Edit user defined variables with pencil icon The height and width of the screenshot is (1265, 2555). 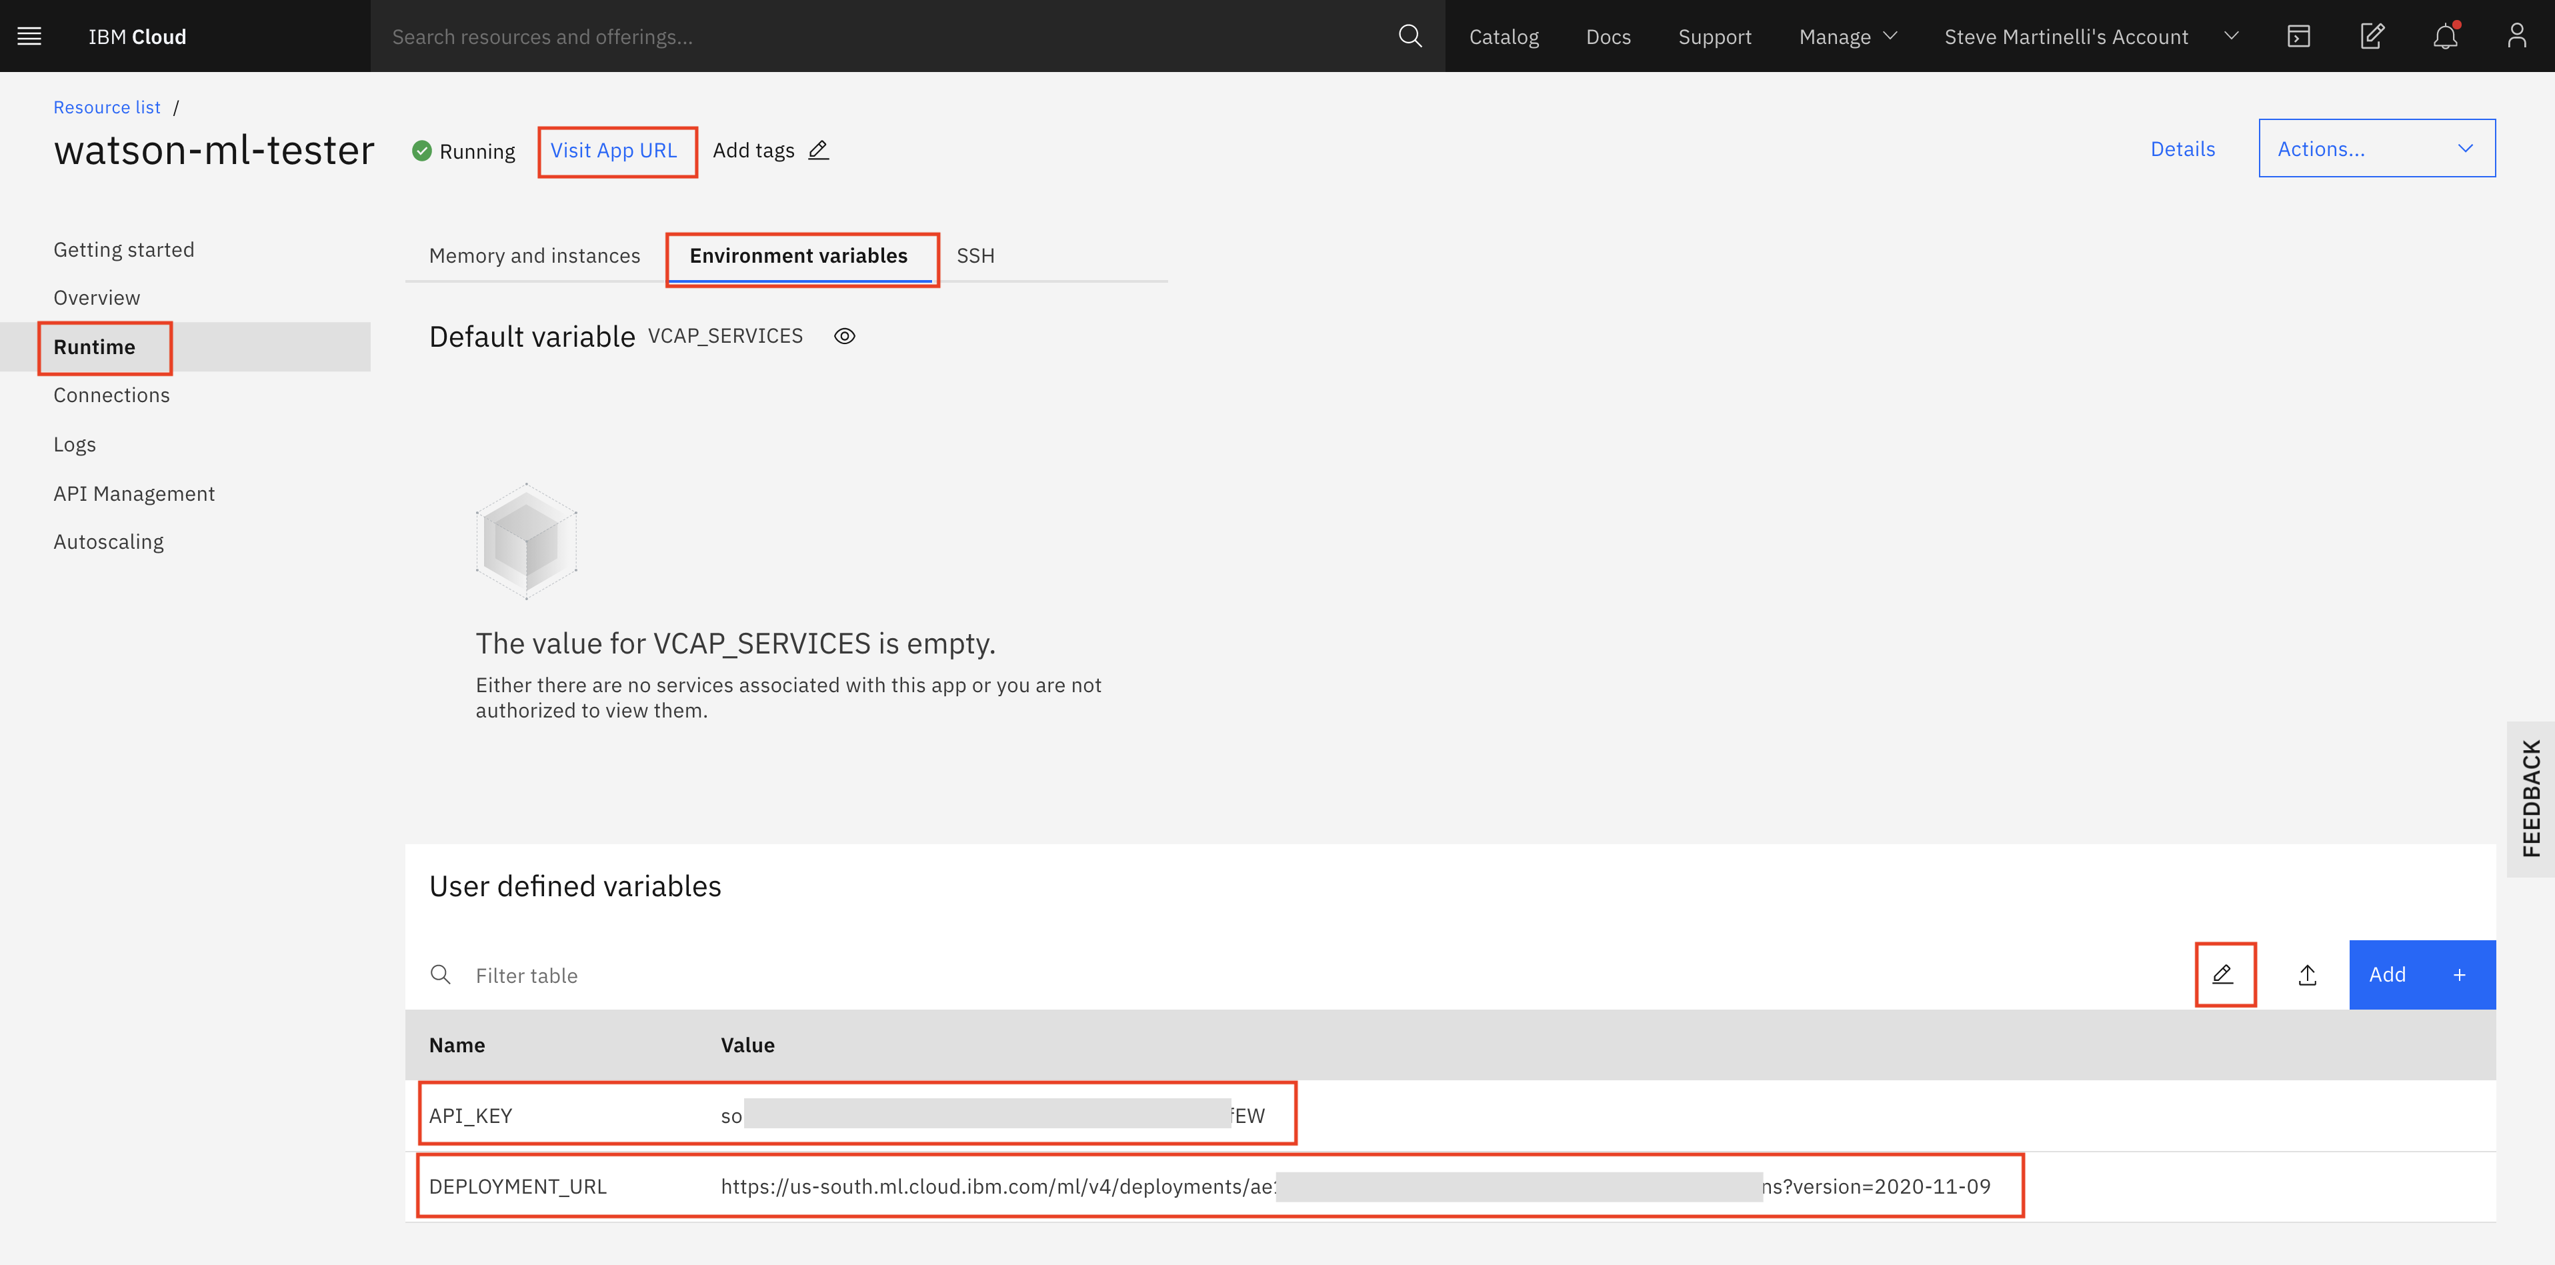click(2223, 974)
